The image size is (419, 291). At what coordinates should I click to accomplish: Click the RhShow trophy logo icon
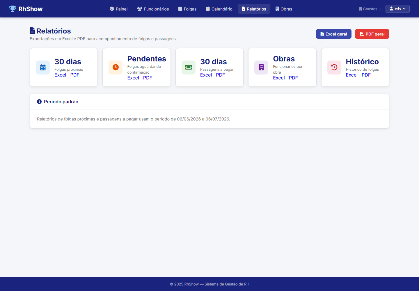pos(13,9)
